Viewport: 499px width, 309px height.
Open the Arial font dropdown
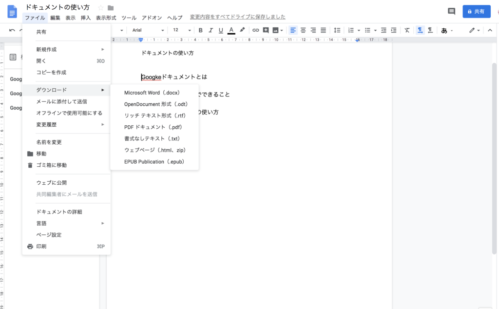coord(148,30)
